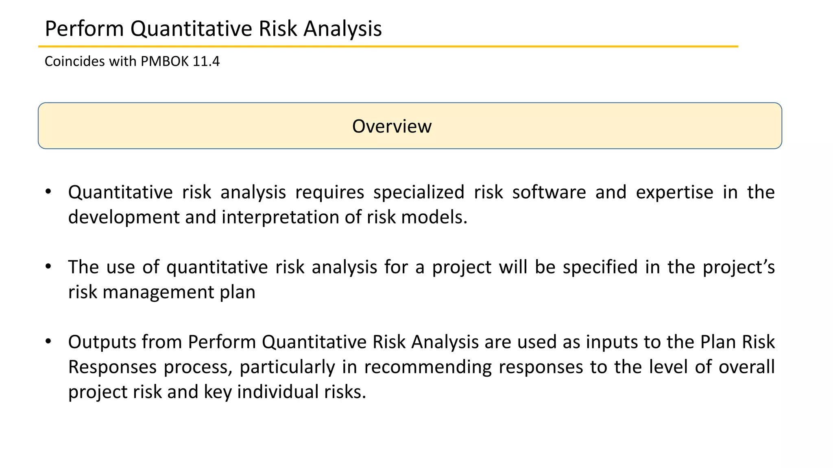Click the word "project's" in the second bullet
Screen dimensions: 833x468
coord(739,267)
